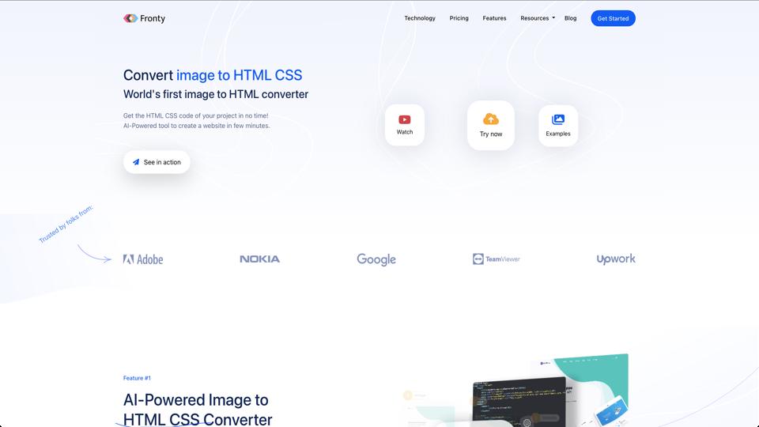Viewport: 759px width, 427px height.
Task: Click the Upwork logo
Action: point(616,259)
